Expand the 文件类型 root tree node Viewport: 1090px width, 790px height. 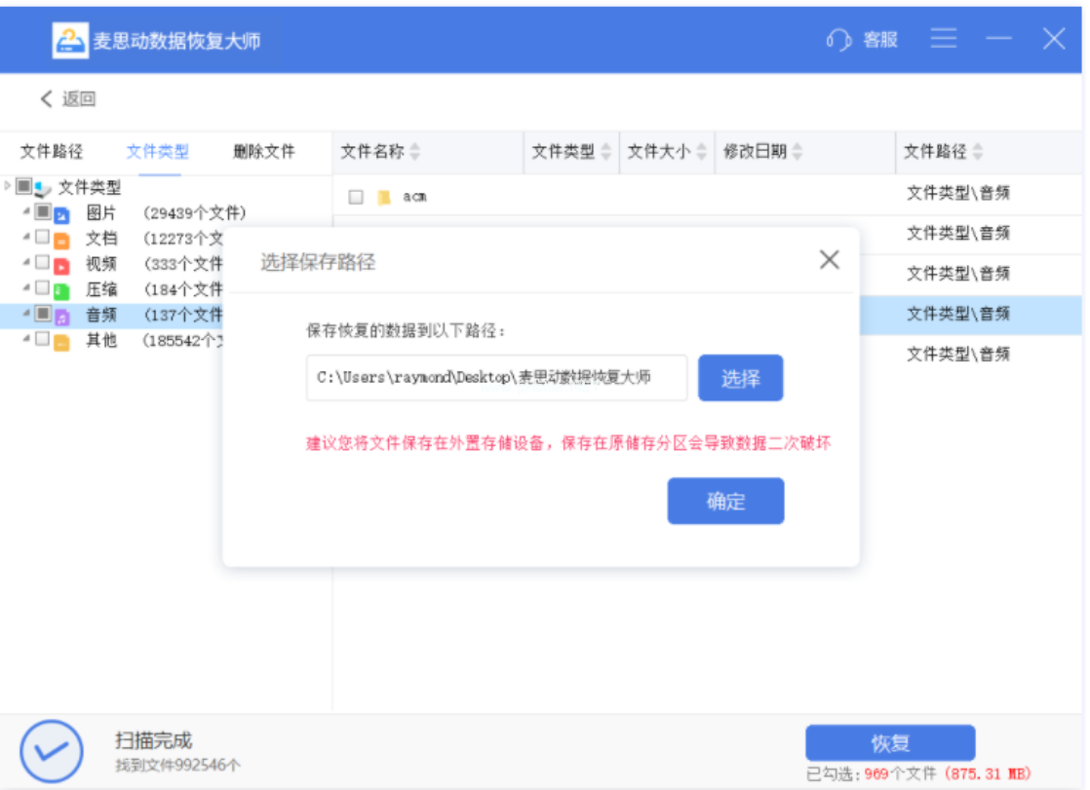click(8, 185)
